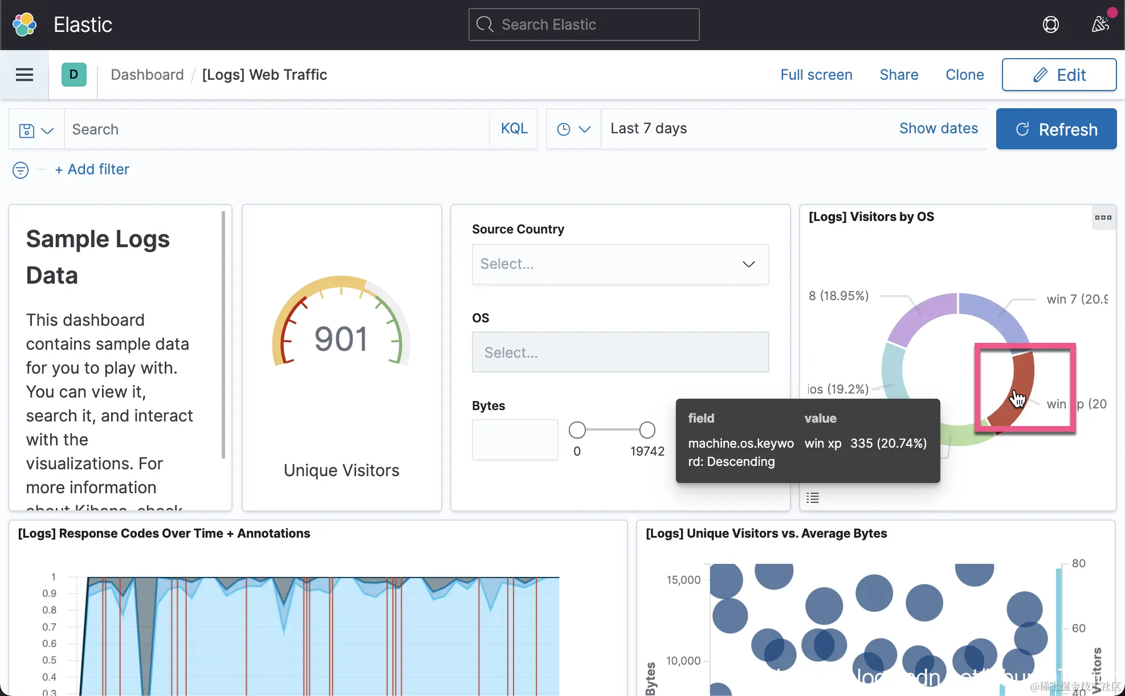The height and width of the screenshot is (696, 1125).
Task: Expand the Source Country select dropdown
Action: coord(620,264)
